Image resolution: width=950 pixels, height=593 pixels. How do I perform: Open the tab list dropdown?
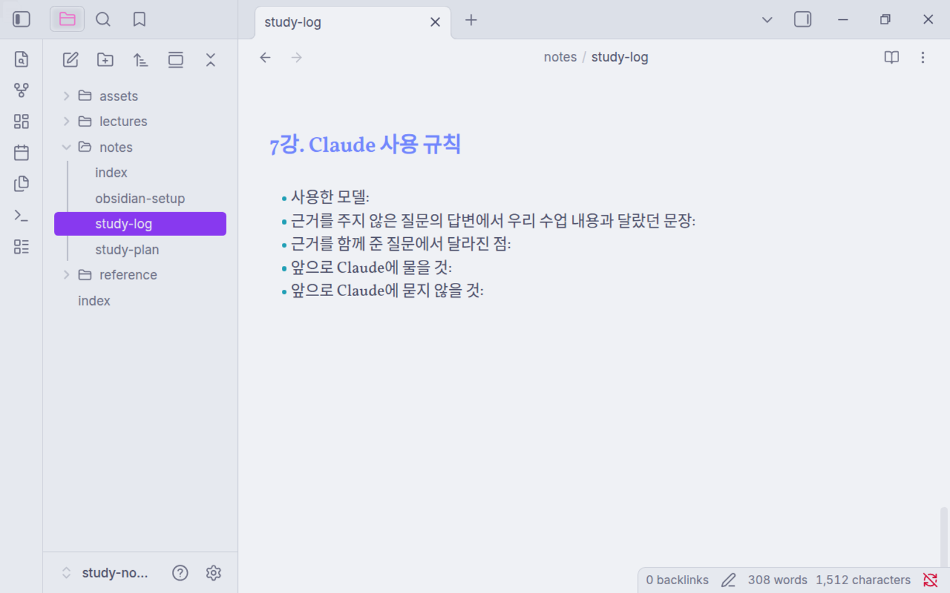[767, 20]
